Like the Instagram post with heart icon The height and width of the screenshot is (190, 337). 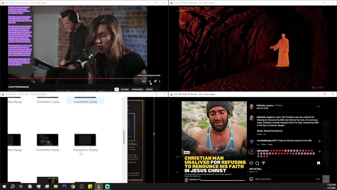pyautogui.click(x=251, y=163)
